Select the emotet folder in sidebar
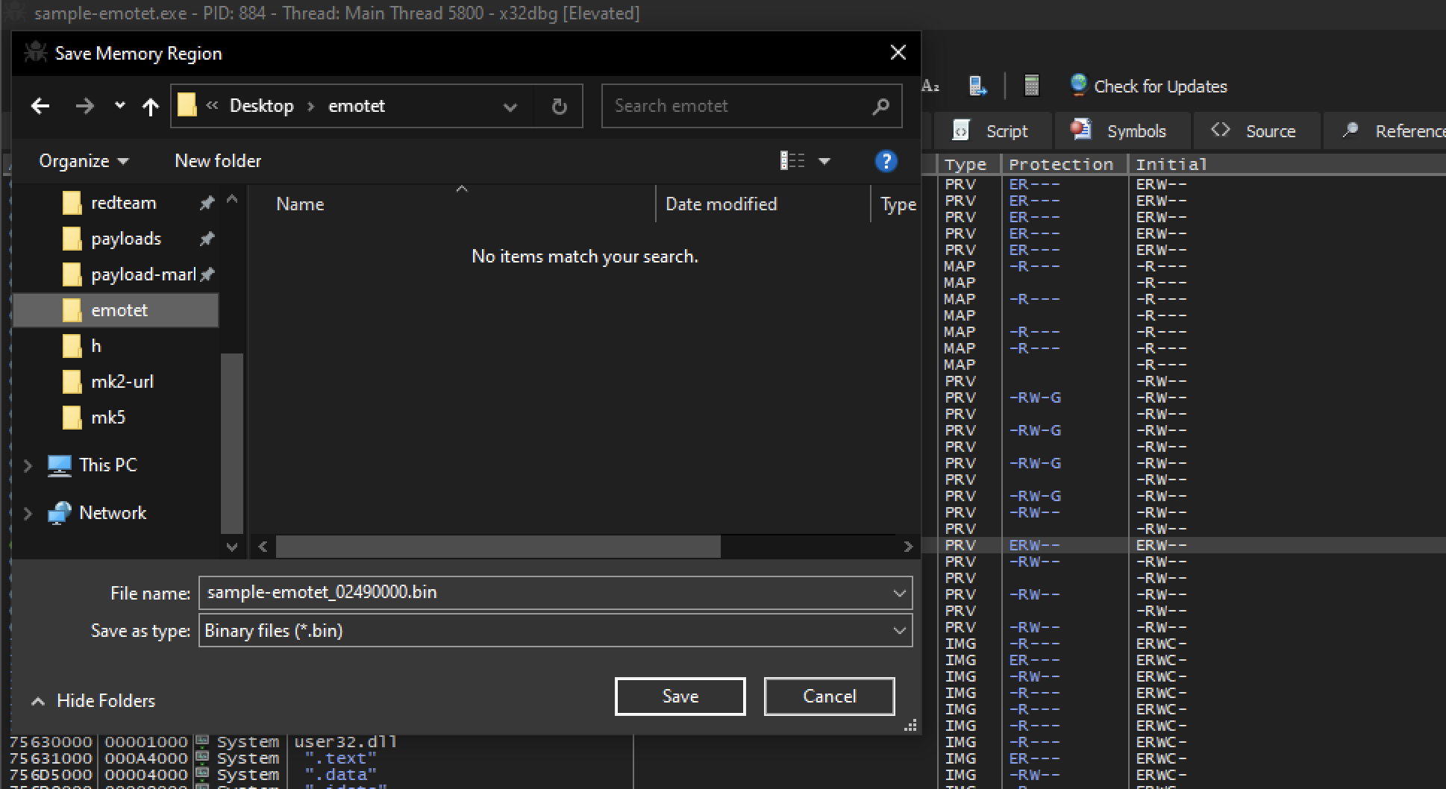Viewport: 1446px width, 789px height. [x=117, y=310]
